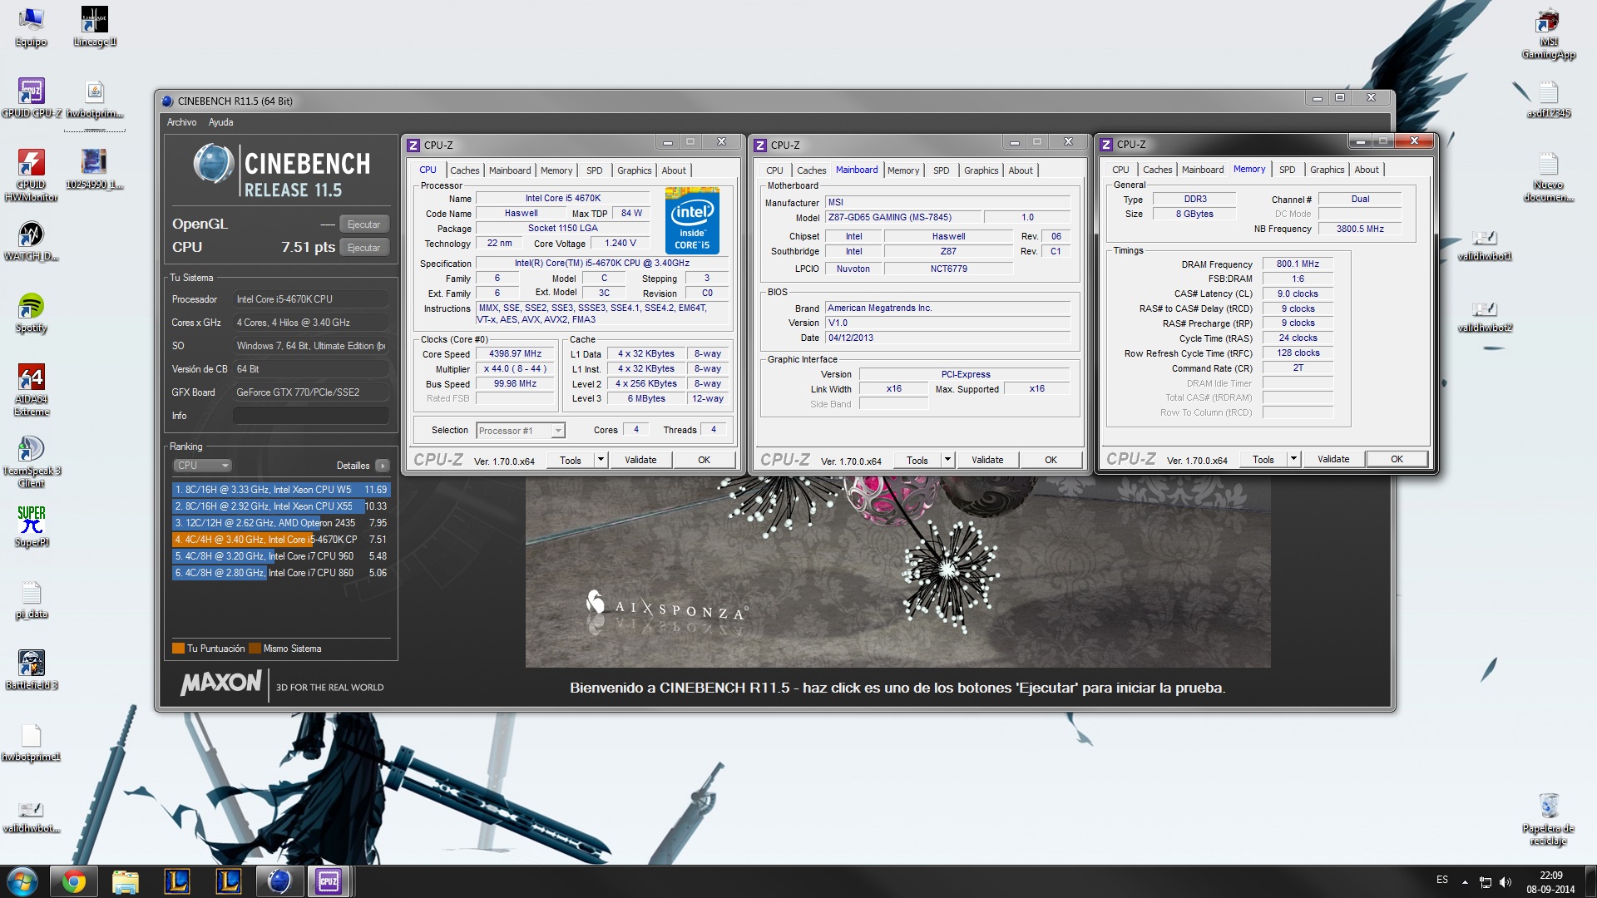
Task: Open TeamSpeak 3 Client shortcut
Action: [32, 461]
